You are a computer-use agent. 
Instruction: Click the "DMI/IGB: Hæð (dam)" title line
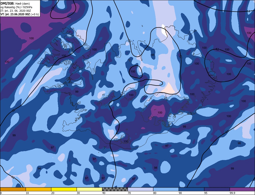click(x=15, y=4)
